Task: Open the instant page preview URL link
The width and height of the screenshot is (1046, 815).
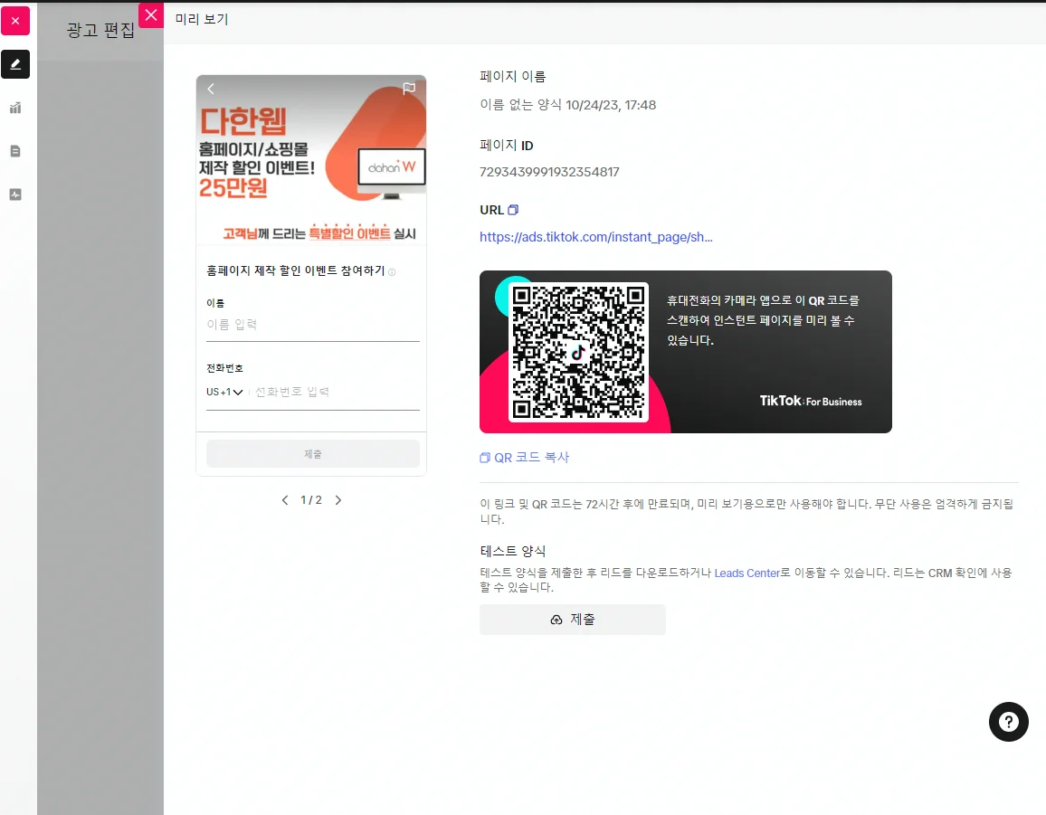Action: click(x=596, y=236)
